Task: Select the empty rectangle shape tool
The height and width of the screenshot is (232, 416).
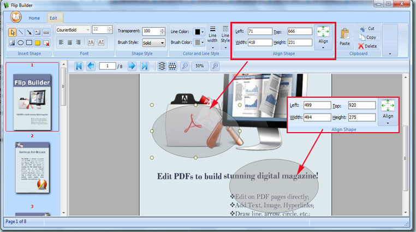Action: 29,43
